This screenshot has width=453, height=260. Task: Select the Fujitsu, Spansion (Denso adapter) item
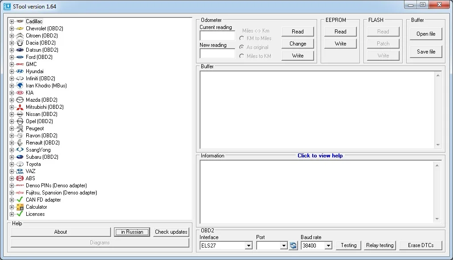61,193
